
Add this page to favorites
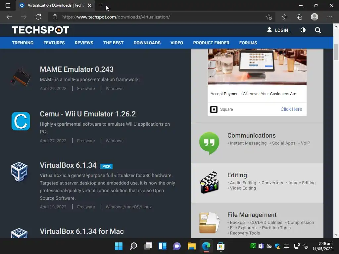pos(269,17)
